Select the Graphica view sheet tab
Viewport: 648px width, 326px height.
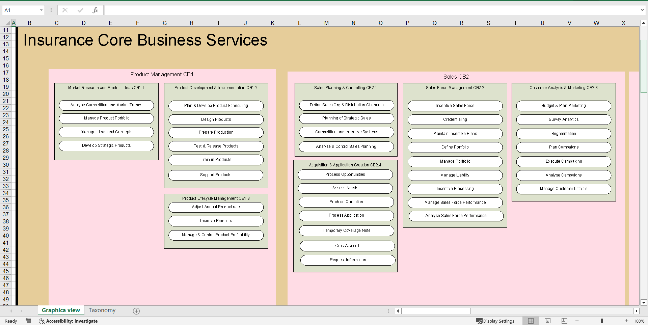(60, 310)
